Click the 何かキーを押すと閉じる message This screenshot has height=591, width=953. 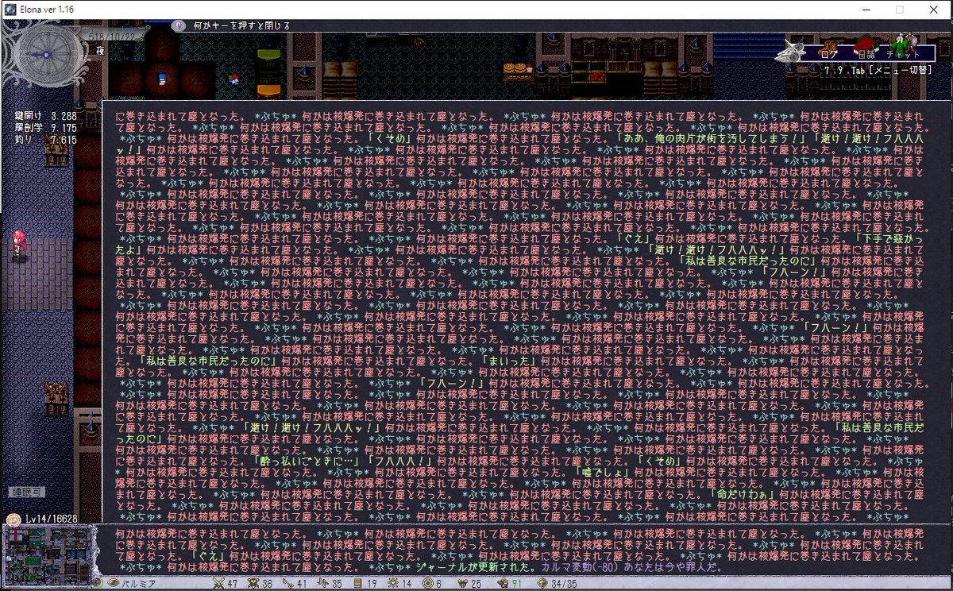pyautogui.click(x=241, y=26)
